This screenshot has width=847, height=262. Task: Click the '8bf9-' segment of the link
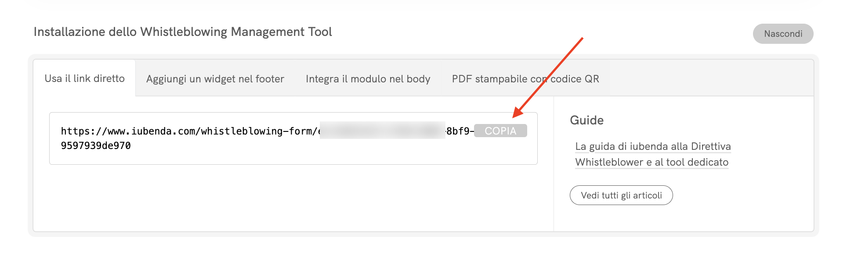click(x=460, y=131)
